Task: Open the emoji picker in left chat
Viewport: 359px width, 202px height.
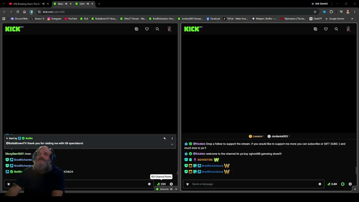Action: pyautogui.click(x=149, y=184)
